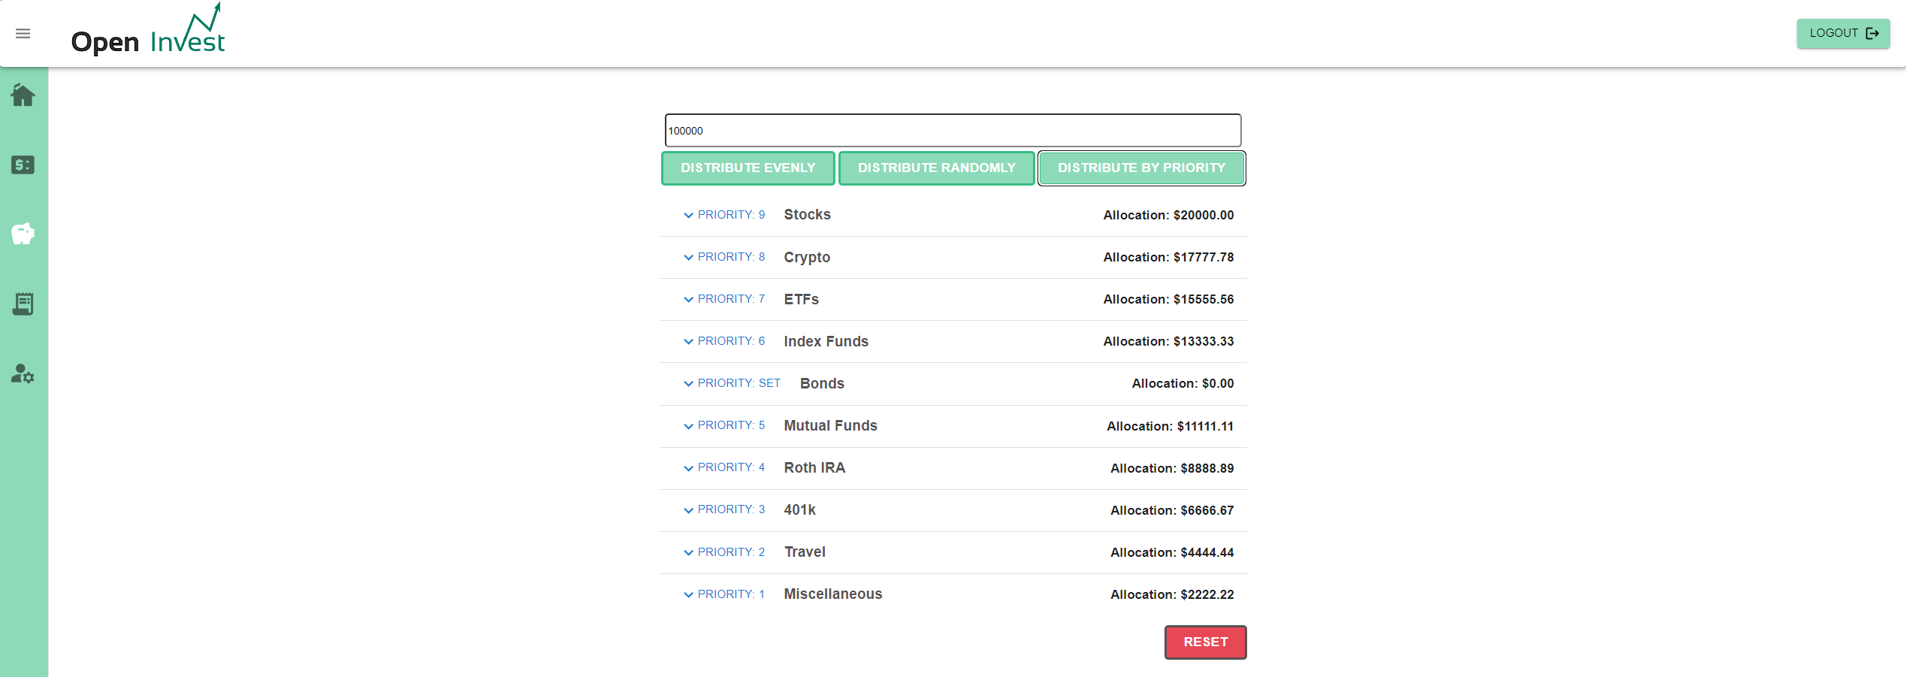Open the PRIORITY: 9 dropdown for Stocks

(x=724, y=215)
